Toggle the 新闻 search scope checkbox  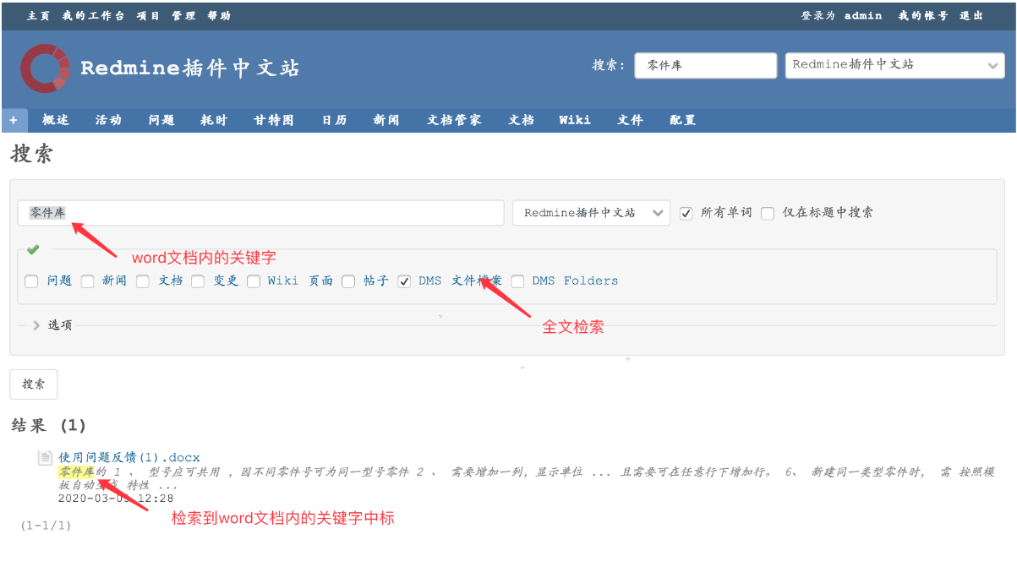coord(87,281)
